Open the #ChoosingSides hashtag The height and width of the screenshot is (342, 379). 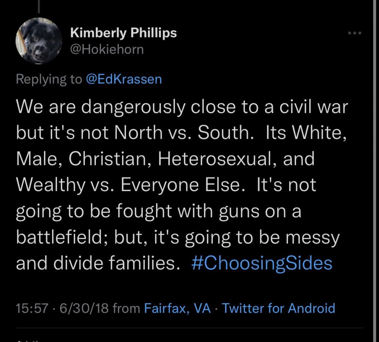262,264
